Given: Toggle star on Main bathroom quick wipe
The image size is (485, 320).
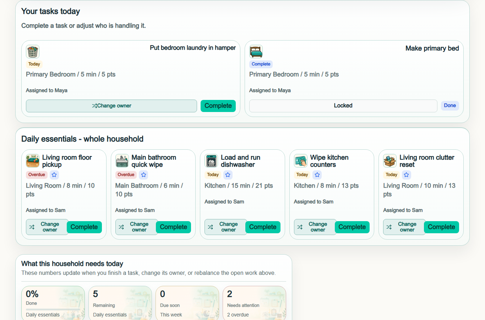Looking at the screenshot, I should [143, 175].
